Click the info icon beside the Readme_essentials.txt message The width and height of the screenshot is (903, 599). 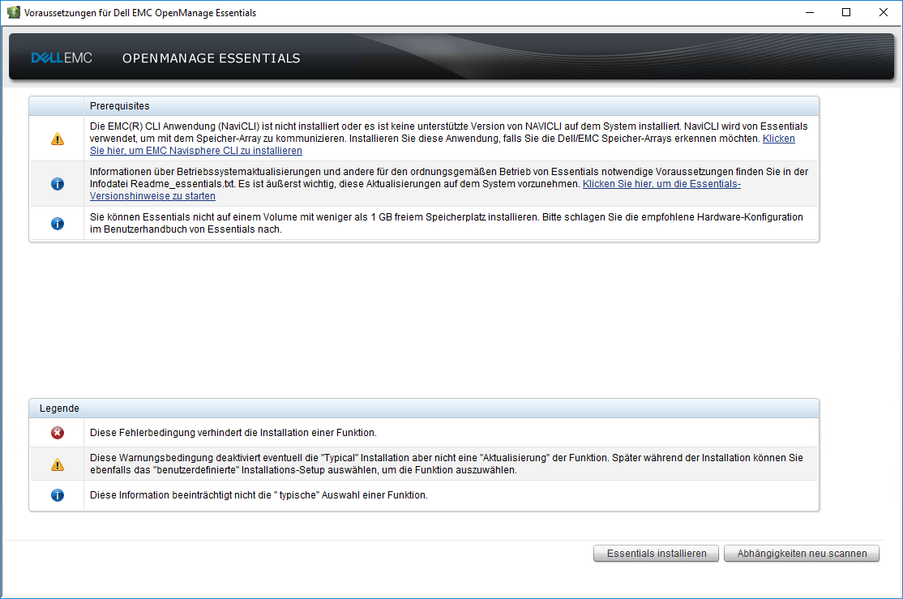58,184
